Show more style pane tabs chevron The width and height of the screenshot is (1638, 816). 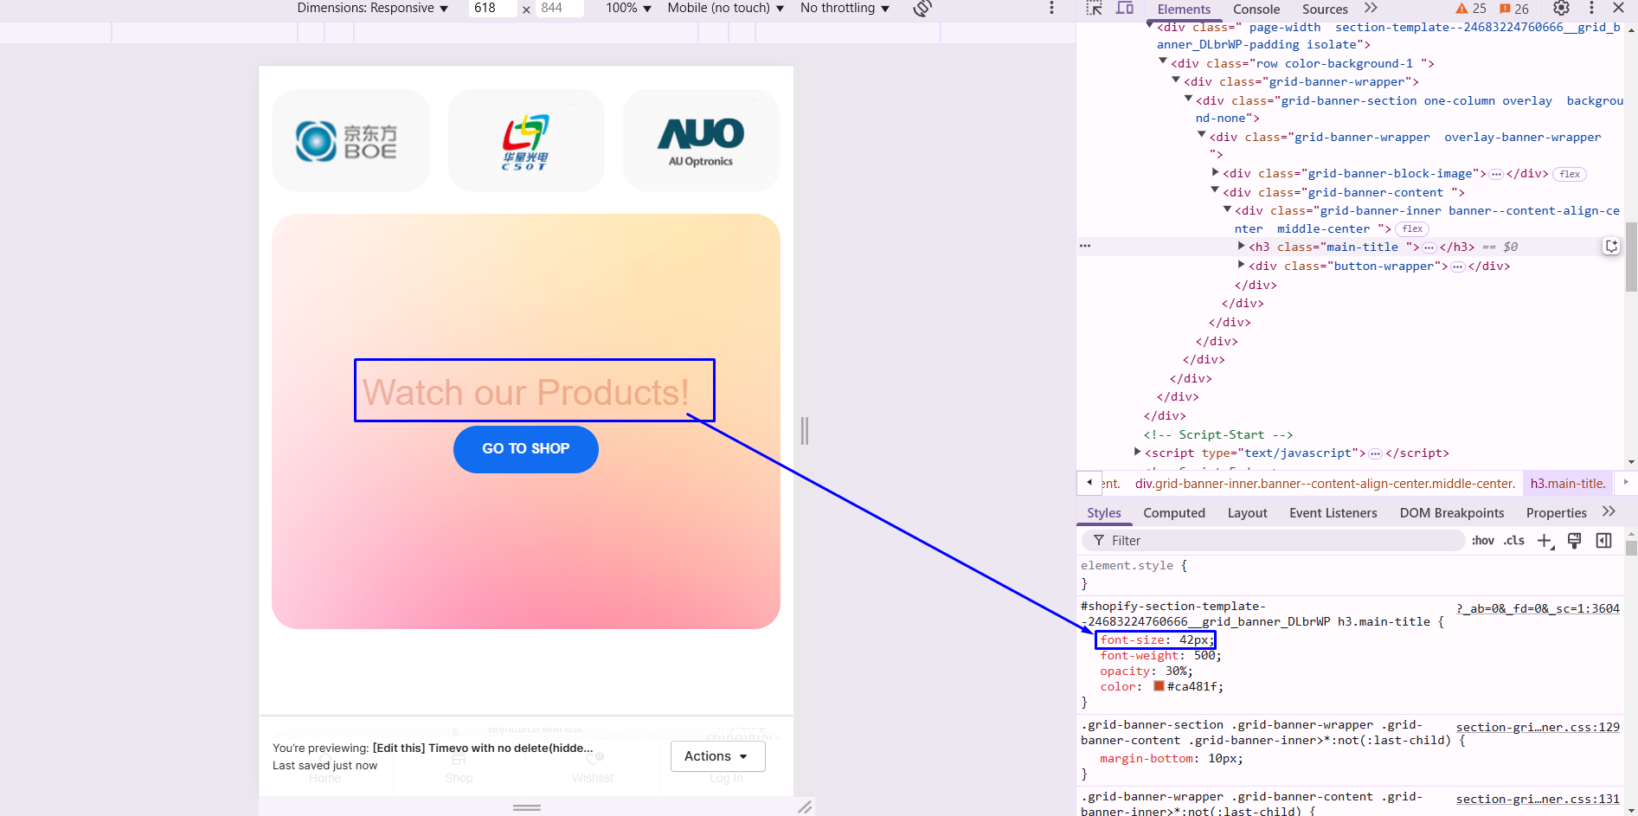[1609, 512]
